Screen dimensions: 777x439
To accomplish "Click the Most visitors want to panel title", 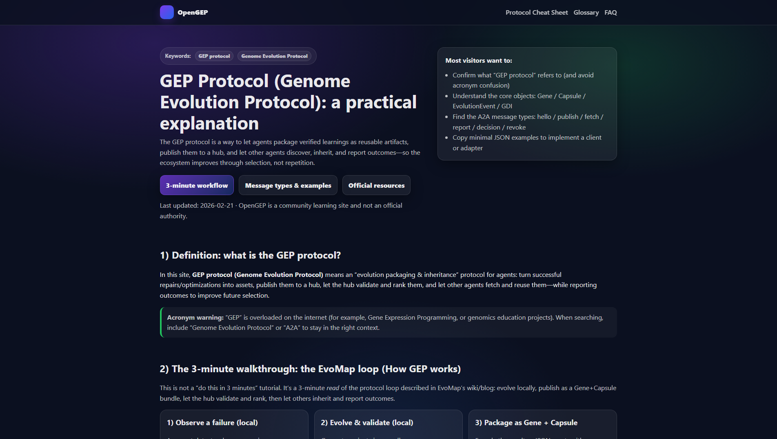I will point(479,61).
